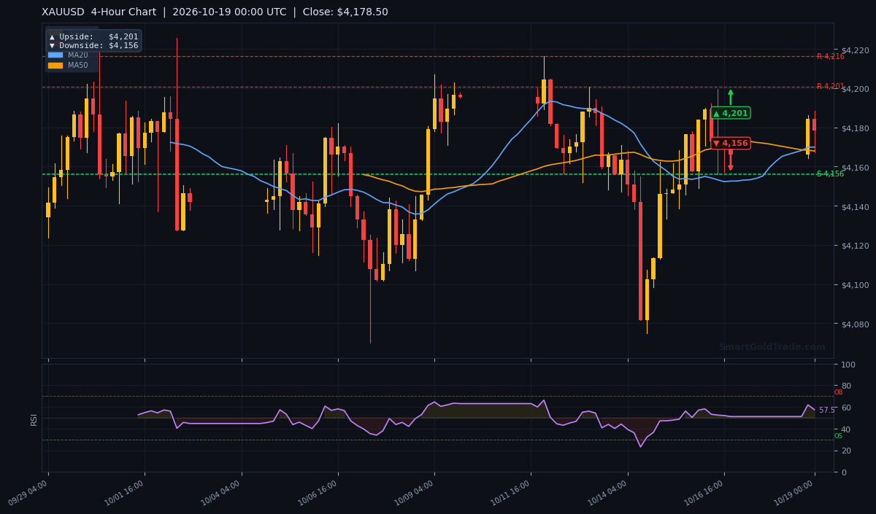Click the green 4,201 upside target tag
The height and width of the screenshot is (514, 876).
[x=731, y=113]
